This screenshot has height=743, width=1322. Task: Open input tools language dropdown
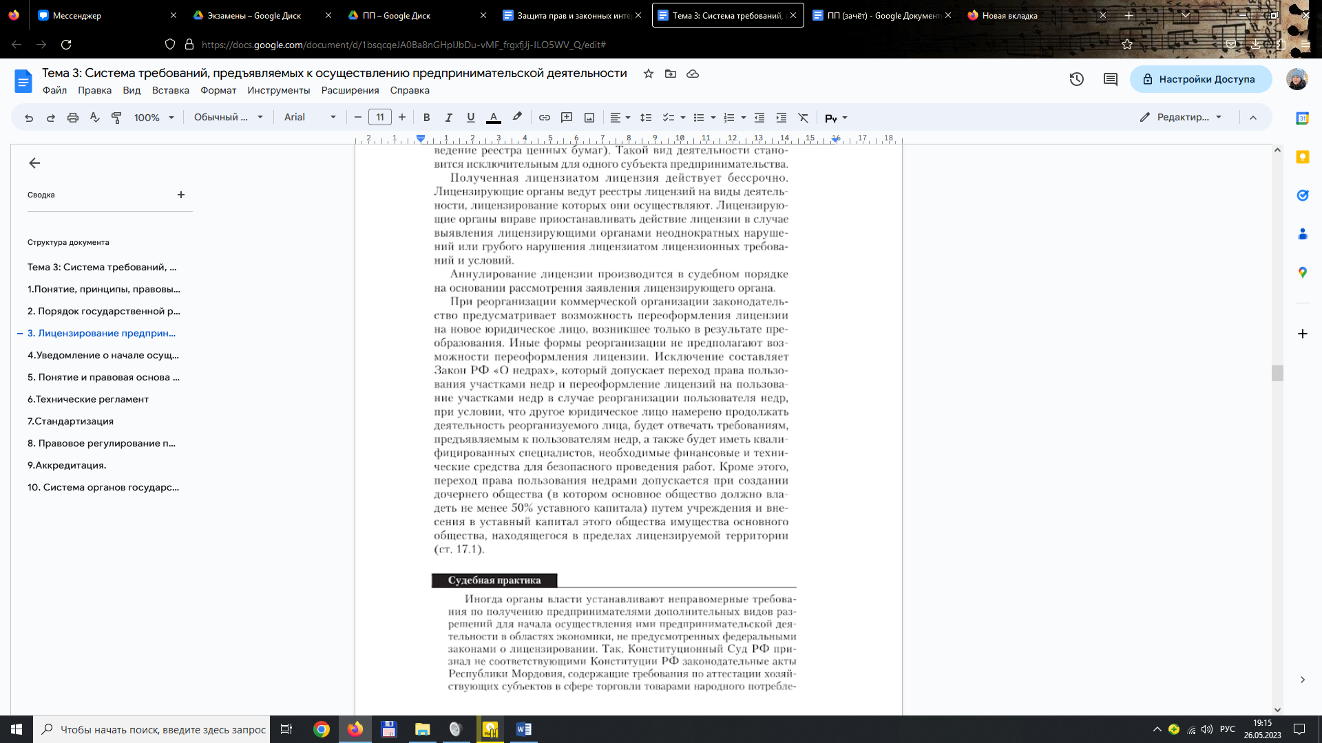tap(836, 118)
